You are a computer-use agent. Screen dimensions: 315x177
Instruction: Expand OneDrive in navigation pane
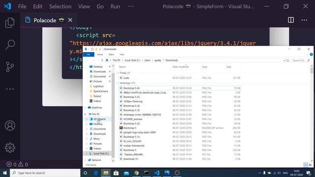tap(85, 108)
